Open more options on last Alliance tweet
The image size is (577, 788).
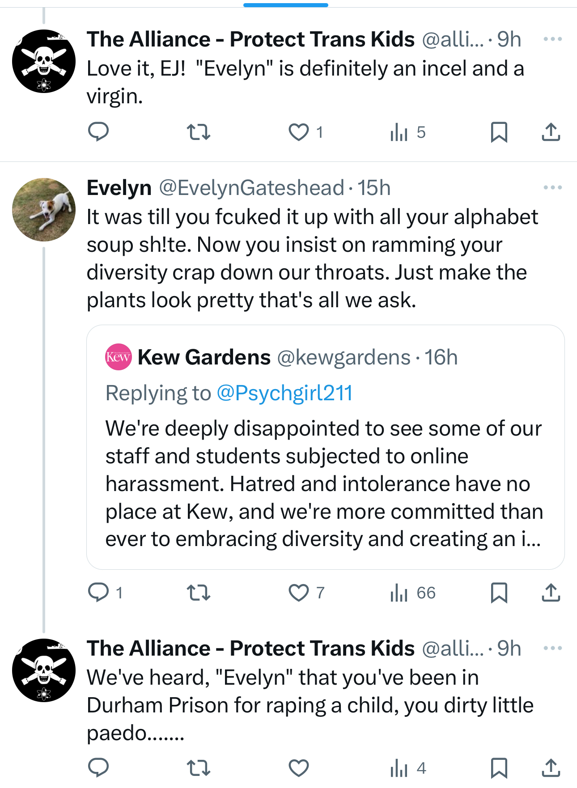[552, 648]
